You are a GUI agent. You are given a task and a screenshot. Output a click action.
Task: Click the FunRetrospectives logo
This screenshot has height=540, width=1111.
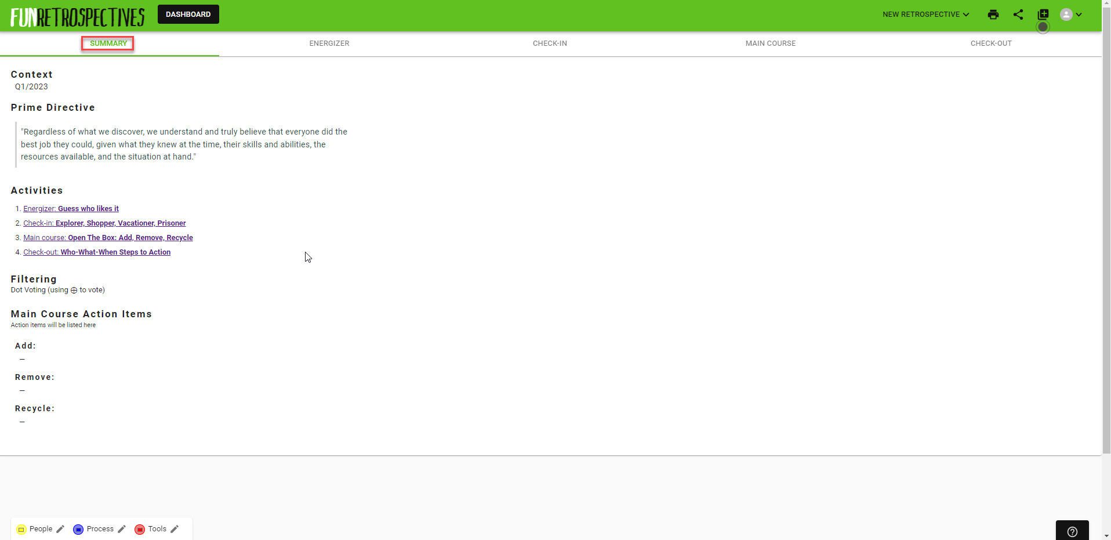[x=77, y=16]
